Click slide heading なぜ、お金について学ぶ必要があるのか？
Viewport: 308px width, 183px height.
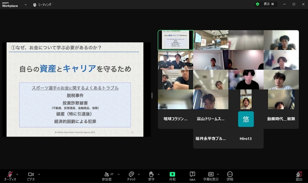pos(56,48)
